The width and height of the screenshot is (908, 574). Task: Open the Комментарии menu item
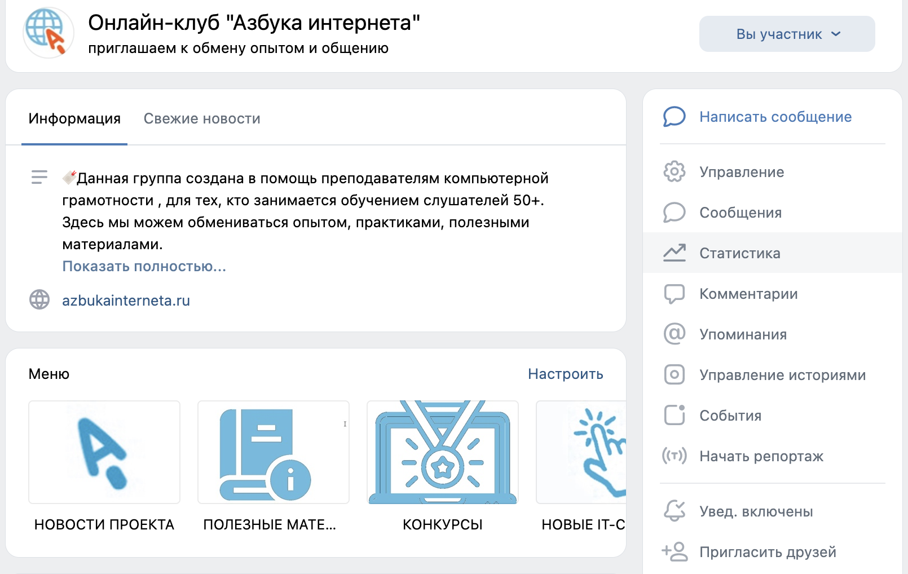[773, 294]
